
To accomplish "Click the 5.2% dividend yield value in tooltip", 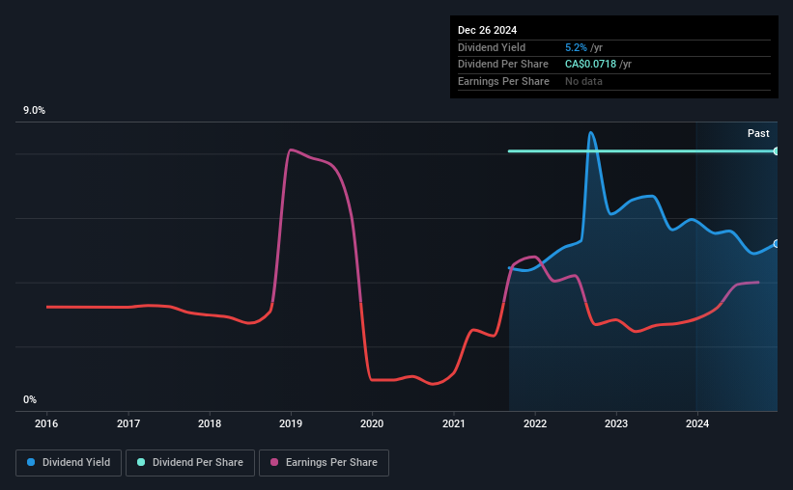I will click(x=576, y=47).
